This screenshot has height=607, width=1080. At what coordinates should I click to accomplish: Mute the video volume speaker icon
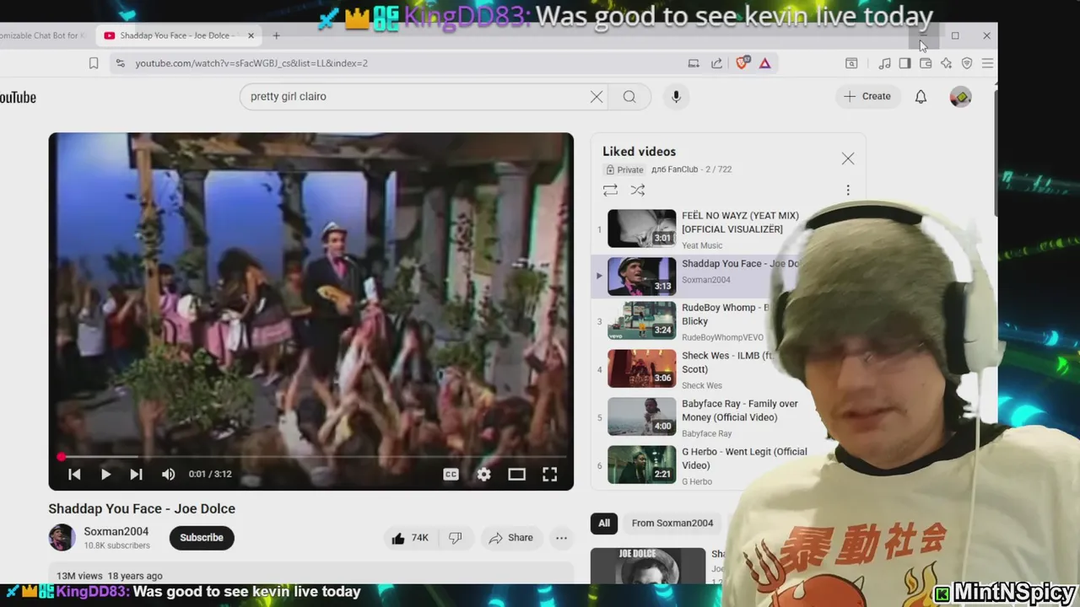pyautogui.click(x=168, y=474)
